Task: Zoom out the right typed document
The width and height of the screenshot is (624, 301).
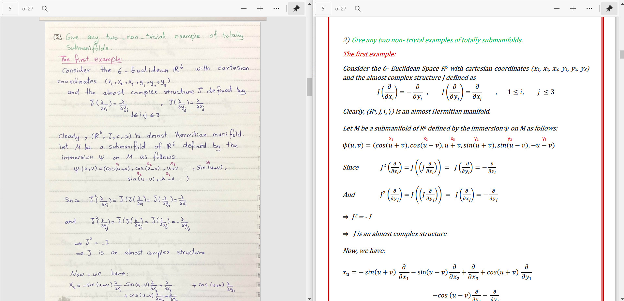Action: point(557,9)
